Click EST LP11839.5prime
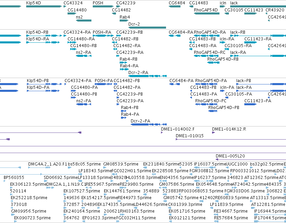 click(x=227, y=205)
